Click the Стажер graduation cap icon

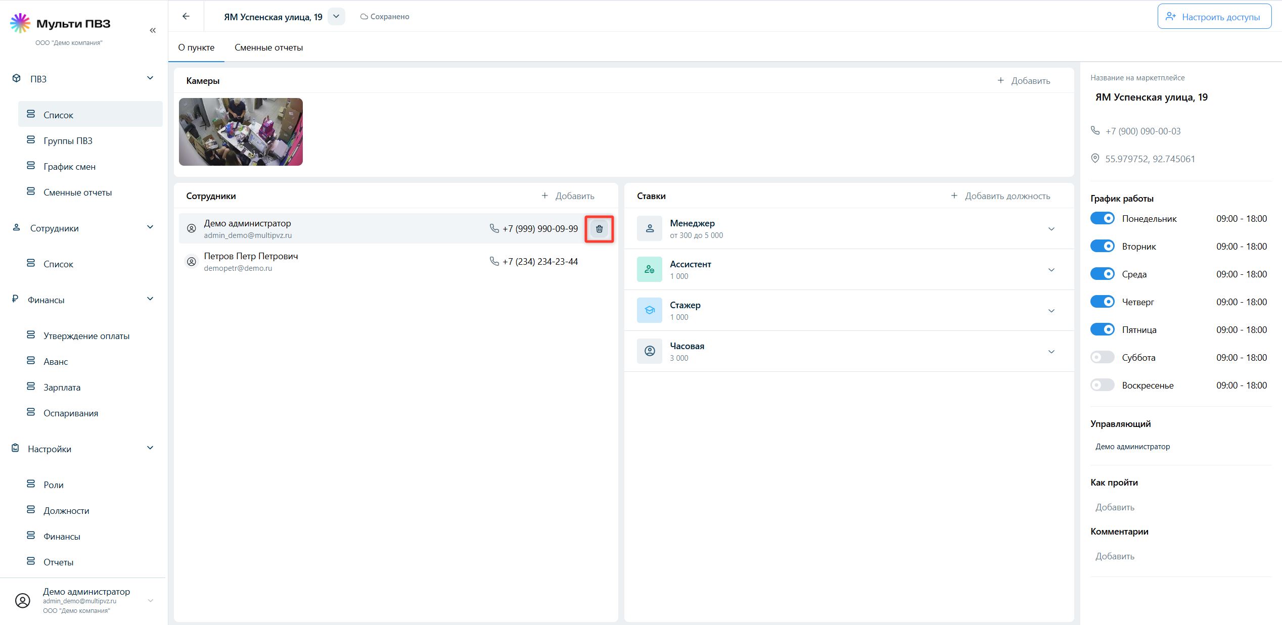click(x=650, y=311)
